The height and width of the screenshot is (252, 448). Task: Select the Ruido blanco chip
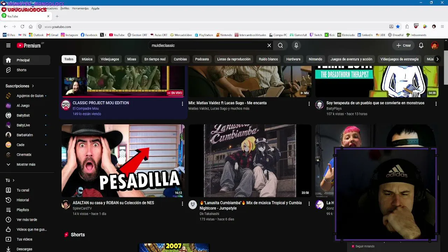[268, 59]
